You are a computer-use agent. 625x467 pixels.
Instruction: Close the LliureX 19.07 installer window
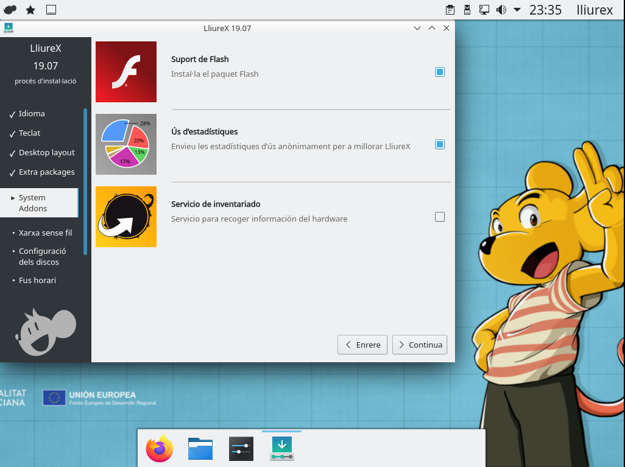(447, 28)
